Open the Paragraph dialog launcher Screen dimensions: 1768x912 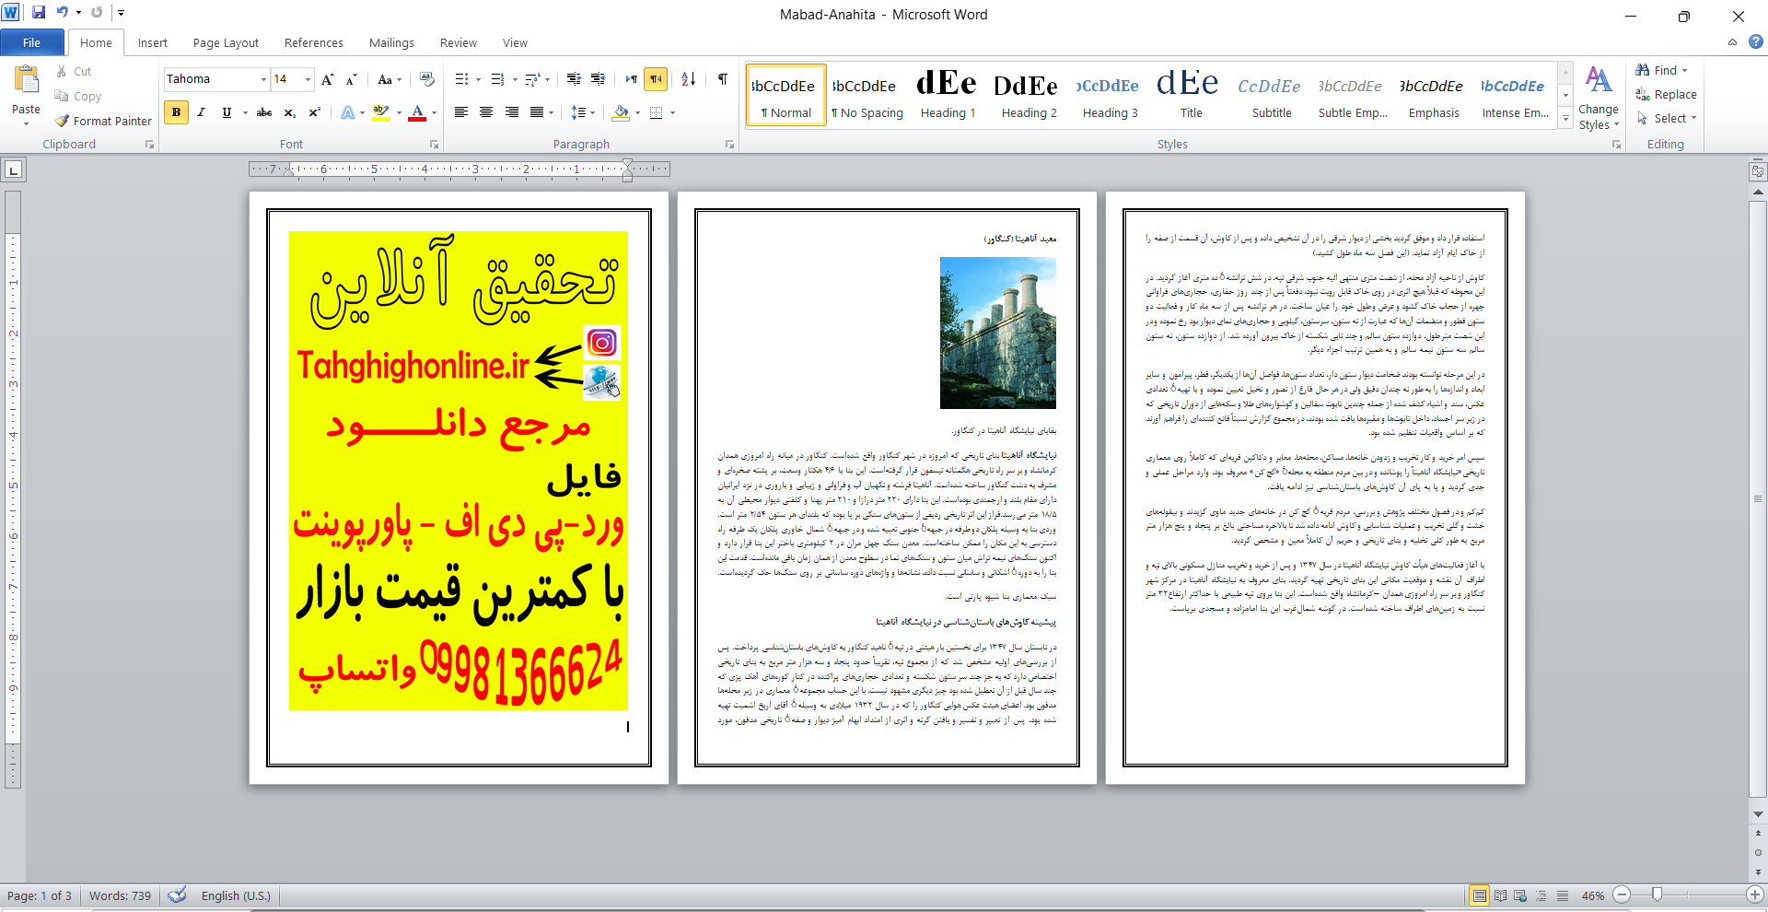coord(729,145)
